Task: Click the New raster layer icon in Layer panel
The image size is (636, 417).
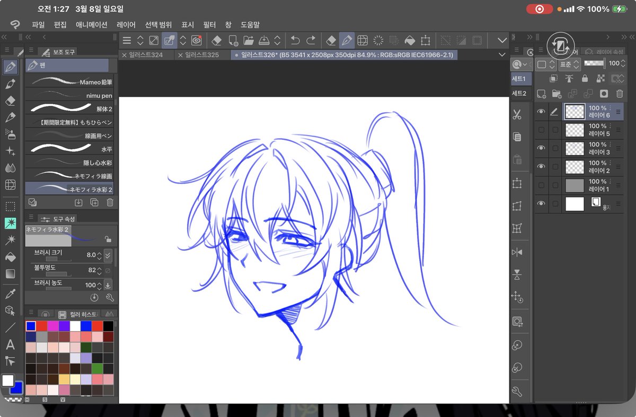Action: [541, 94]
